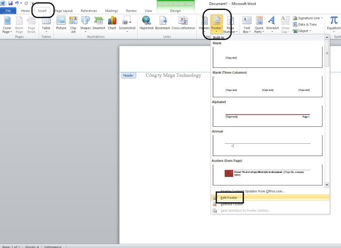Open the undo history dropdown arrow

click(x=21, y=3)
